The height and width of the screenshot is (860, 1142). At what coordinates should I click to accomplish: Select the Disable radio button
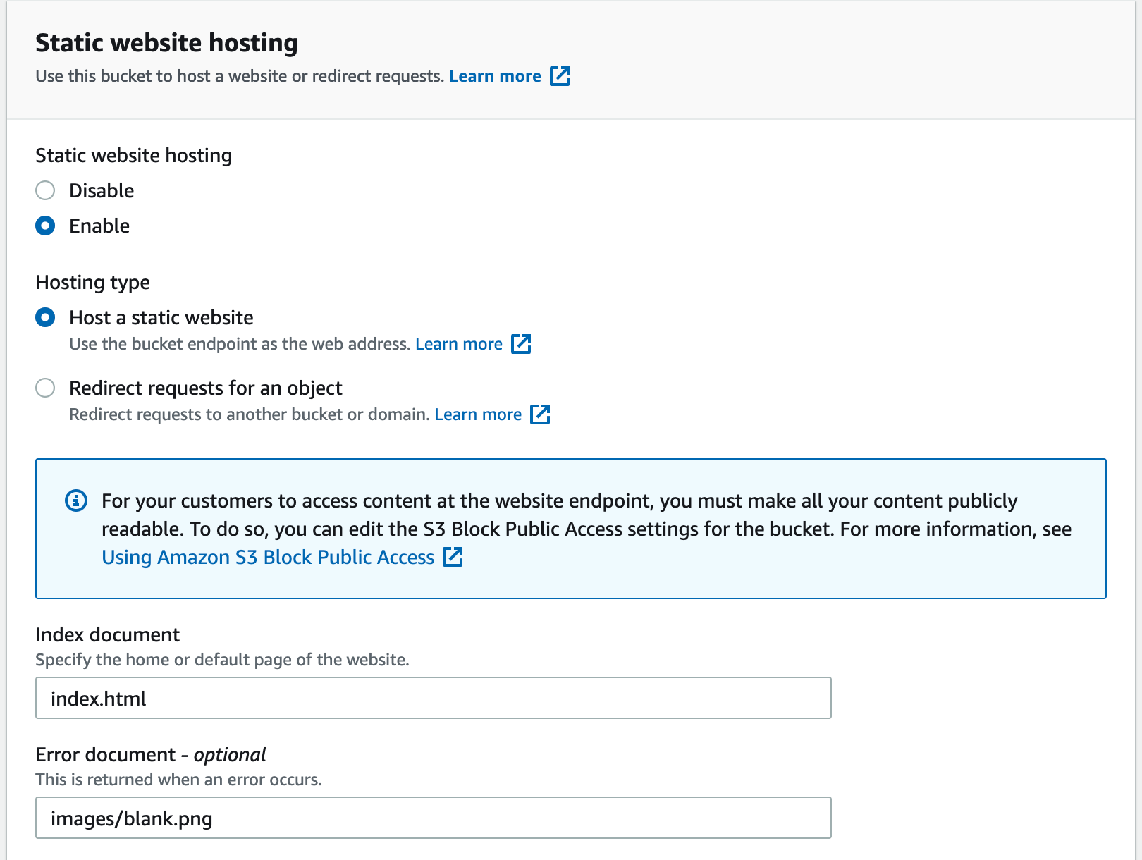click(45, 190)
